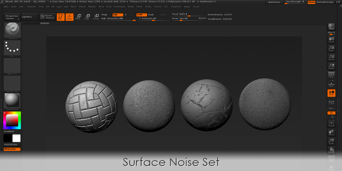Switch to Zsub sculpt mode
Viewport: 342px width, 171px height.
click(151, 15)
